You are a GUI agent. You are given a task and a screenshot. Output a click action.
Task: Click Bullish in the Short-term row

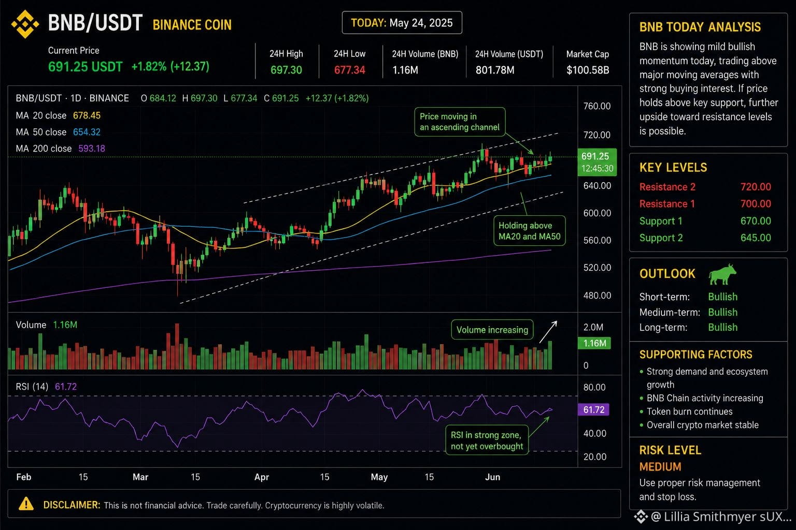tap(723, 297)
